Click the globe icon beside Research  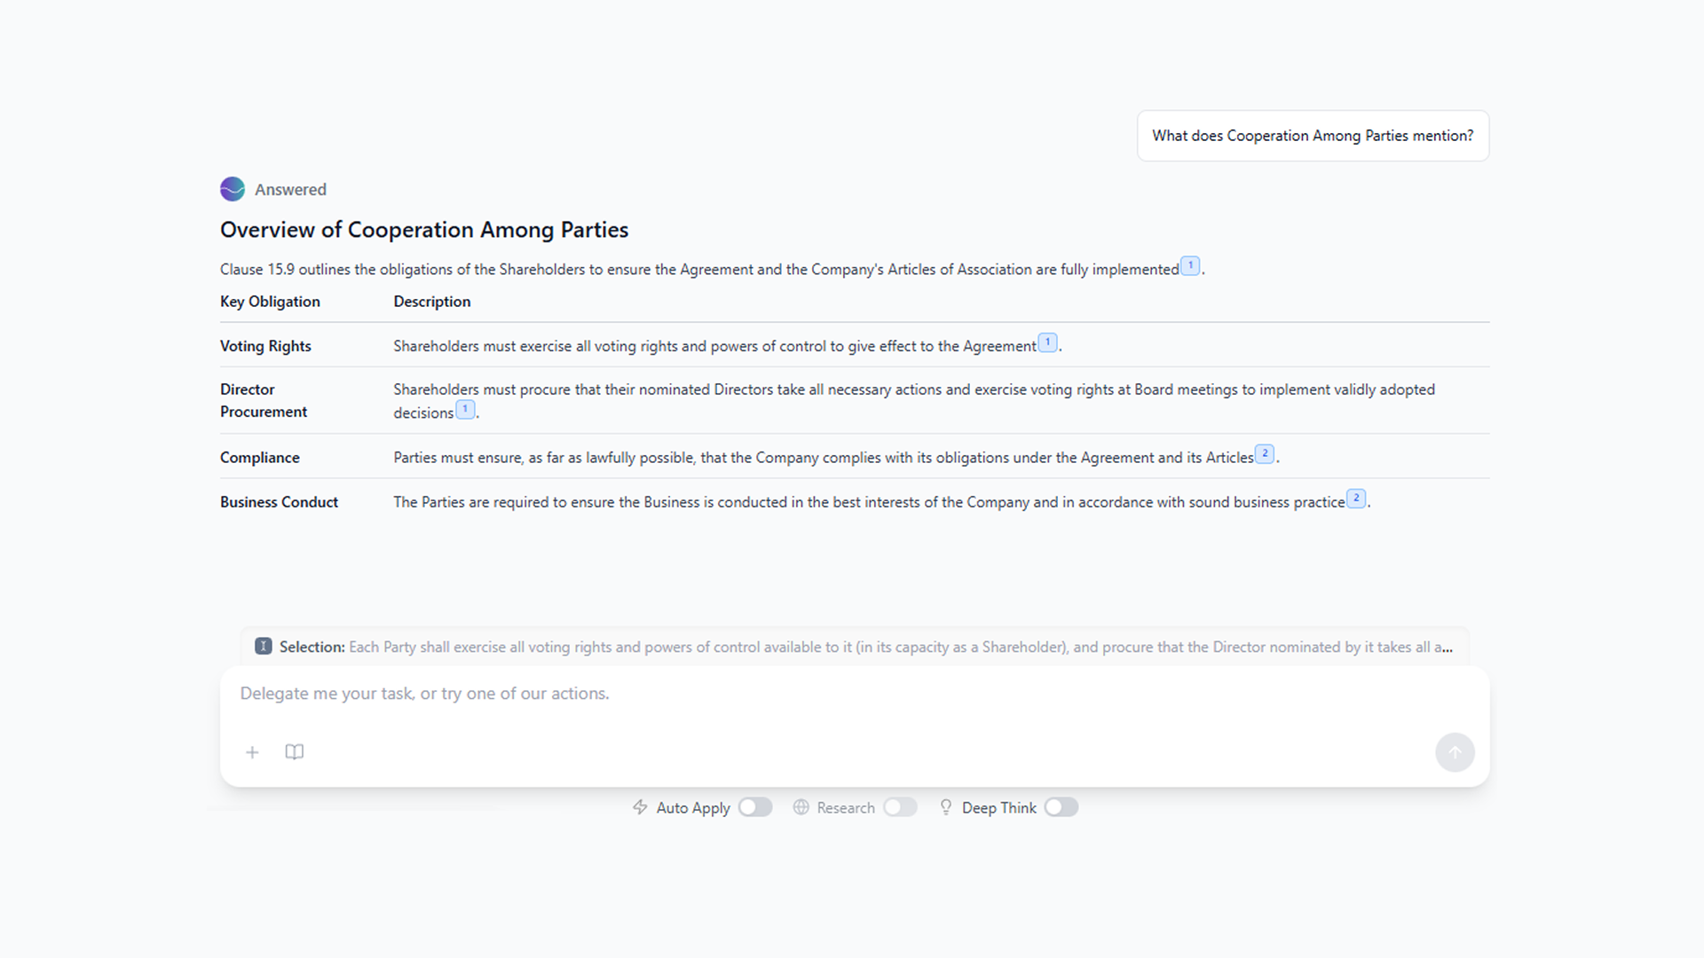point(801,807)
